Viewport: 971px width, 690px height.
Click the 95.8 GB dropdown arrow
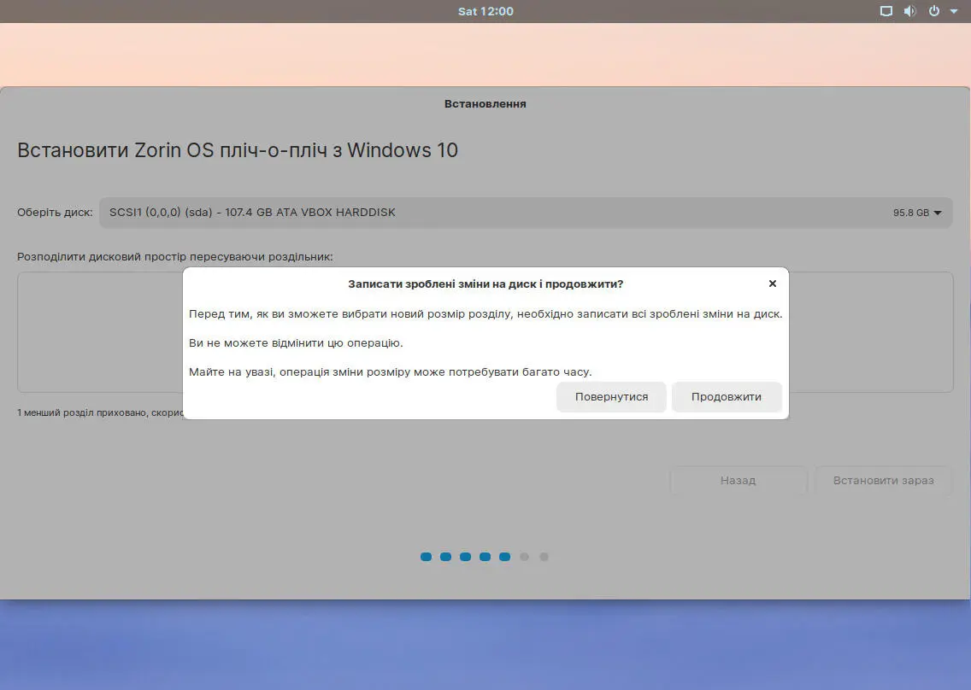[938, 213]
